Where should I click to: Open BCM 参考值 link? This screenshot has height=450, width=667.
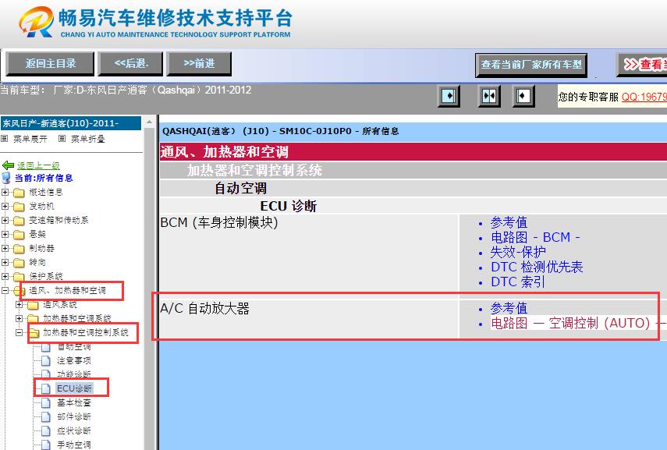pyautogui.click(x=509, y=222)
